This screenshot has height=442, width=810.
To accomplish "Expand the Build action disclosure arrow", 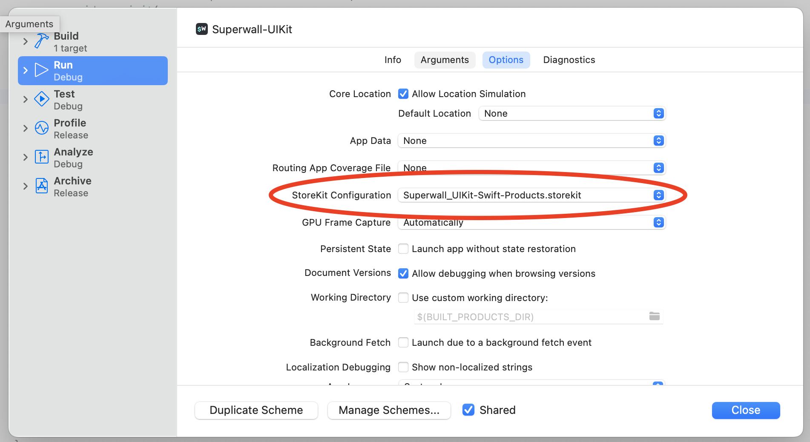I will point(26,41).
